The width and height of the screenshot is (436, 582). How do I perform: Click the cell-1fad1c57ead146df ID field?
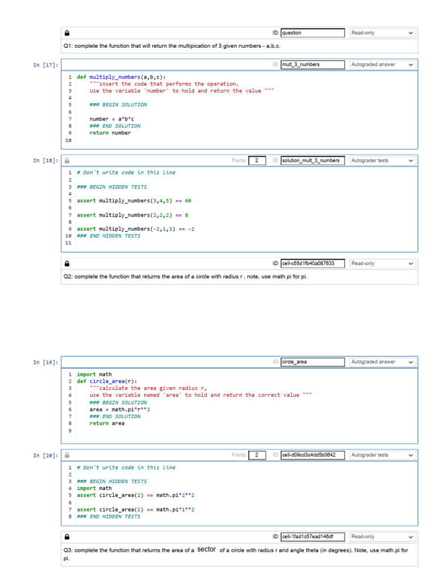tap(312, 537)
